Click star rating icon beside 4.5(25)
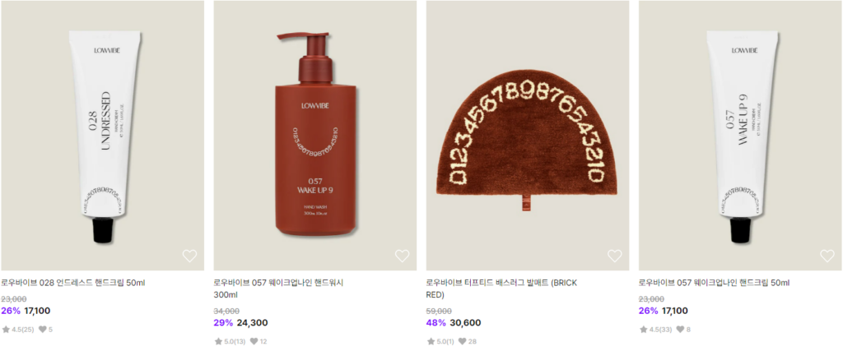The width and height of the screenshot is (843, 351). 6,330
